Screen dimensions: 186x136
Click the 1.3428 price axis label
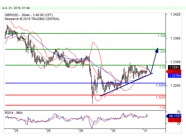pyautogui.click(x=175, y=14)
